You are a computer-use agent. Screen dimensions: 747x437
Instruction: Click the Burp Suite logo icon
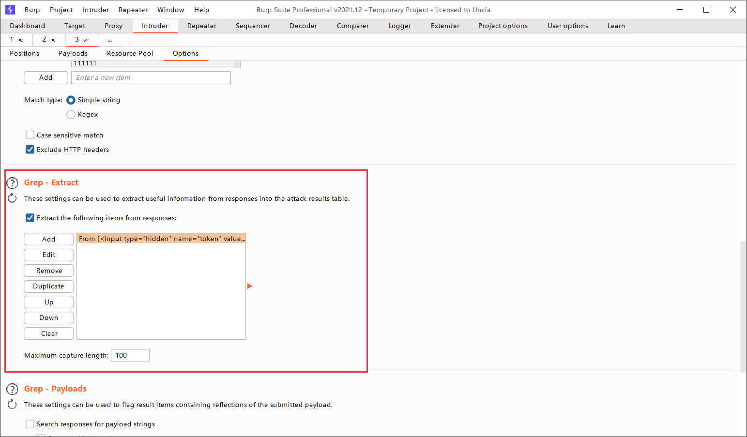(10, 10)
